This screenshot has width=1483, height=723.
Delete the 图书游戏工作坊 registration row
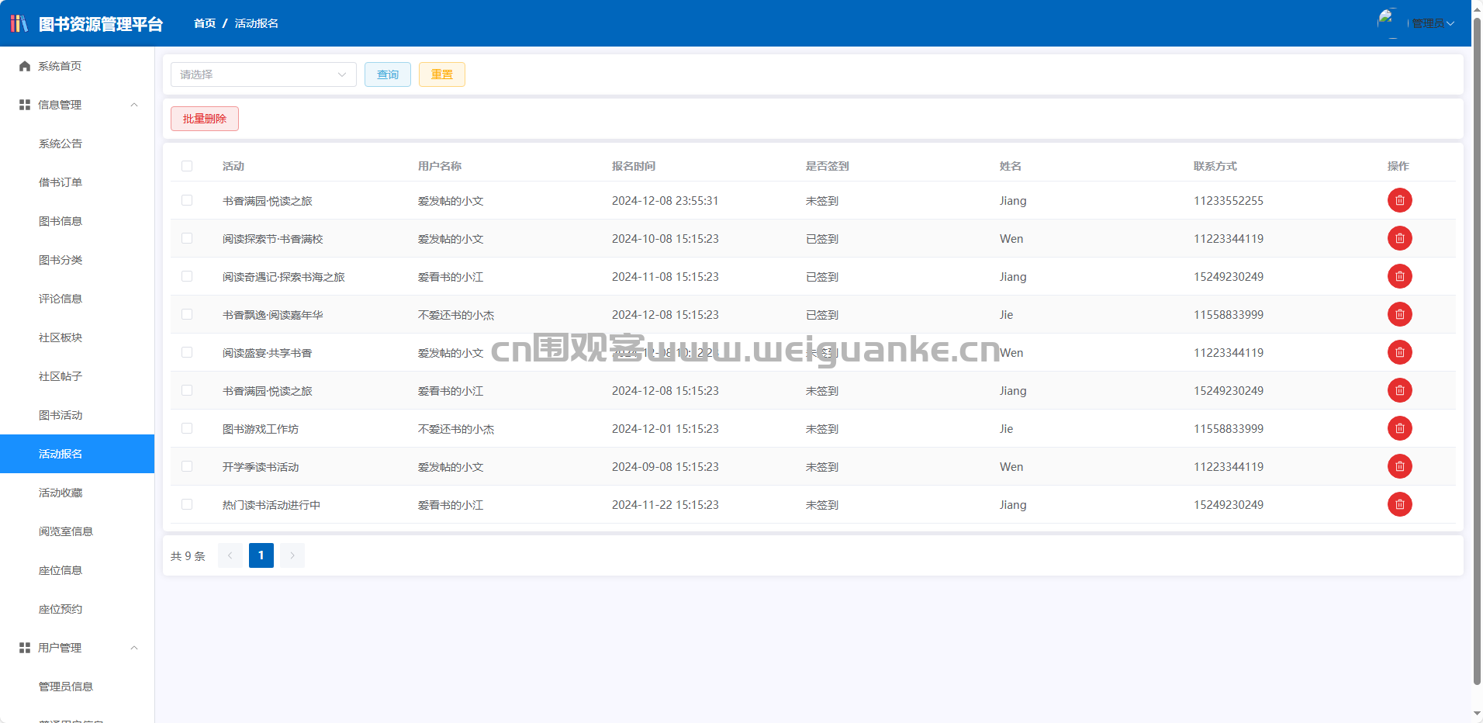tap(1399, 428)
